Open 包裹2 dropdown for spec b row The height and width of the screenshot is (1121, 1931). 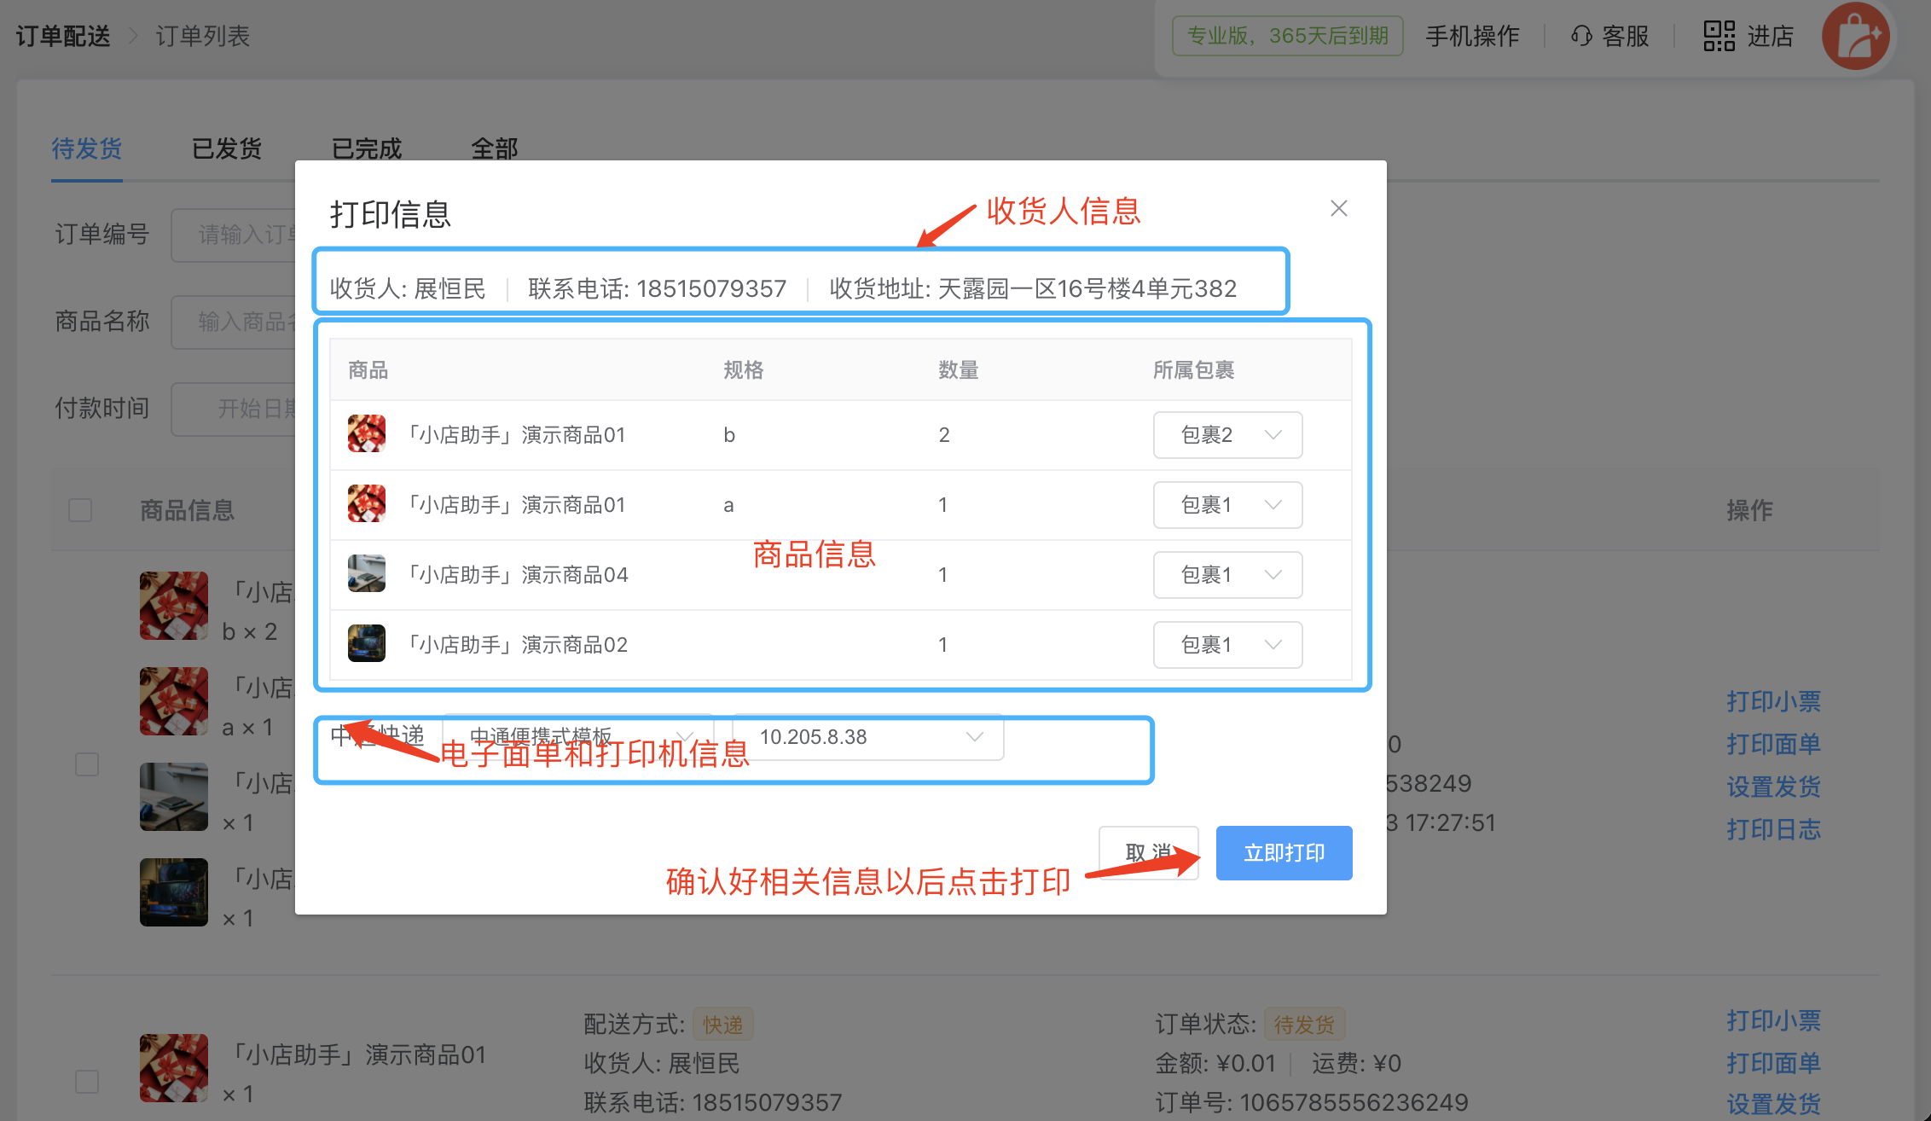click(1227, 435)
